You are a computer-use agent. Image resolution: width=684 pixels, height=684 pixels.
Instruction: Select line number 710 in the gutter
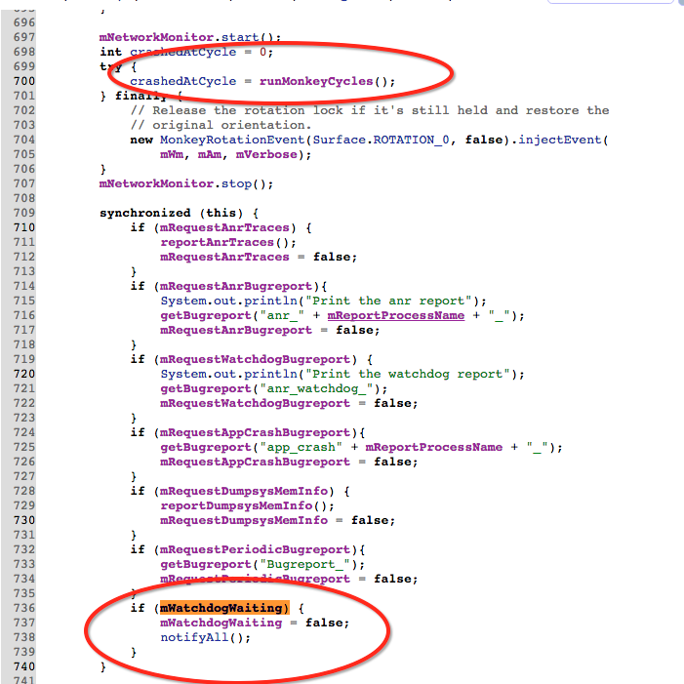[24, 227]
